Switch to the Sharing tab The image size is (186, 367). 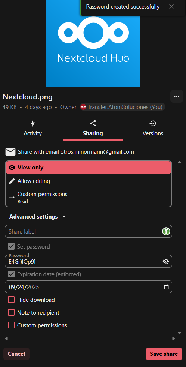point(93,128)
